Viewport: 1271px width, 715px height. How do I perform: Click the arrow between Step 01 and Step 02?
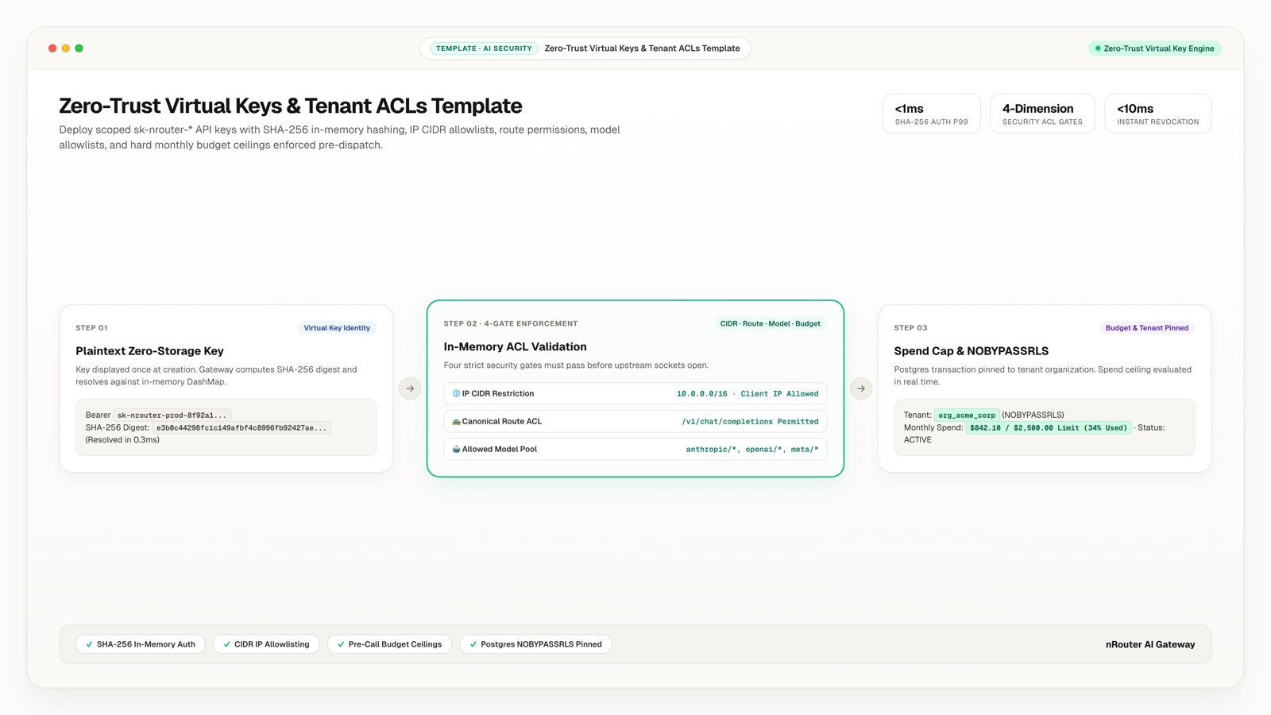410,388
